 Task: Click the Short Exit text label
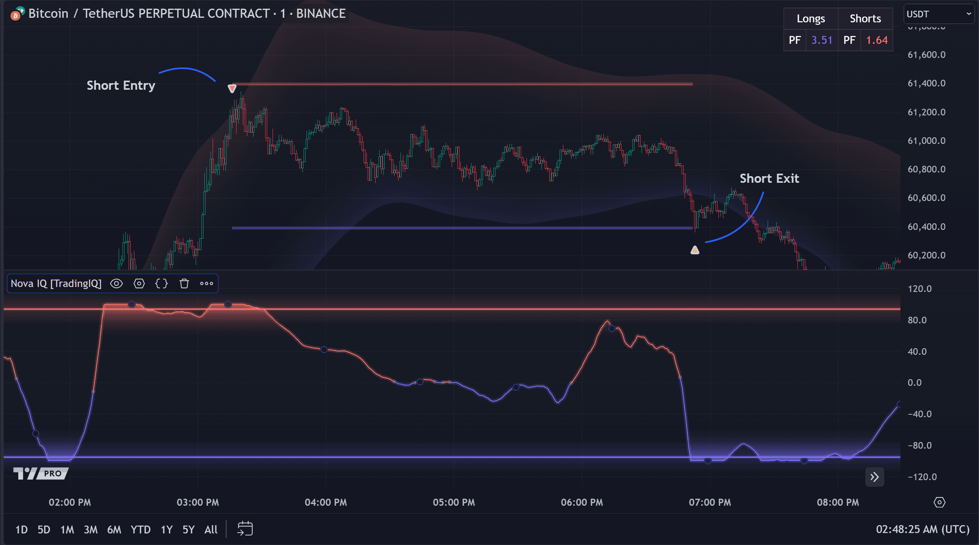(769, 179)
